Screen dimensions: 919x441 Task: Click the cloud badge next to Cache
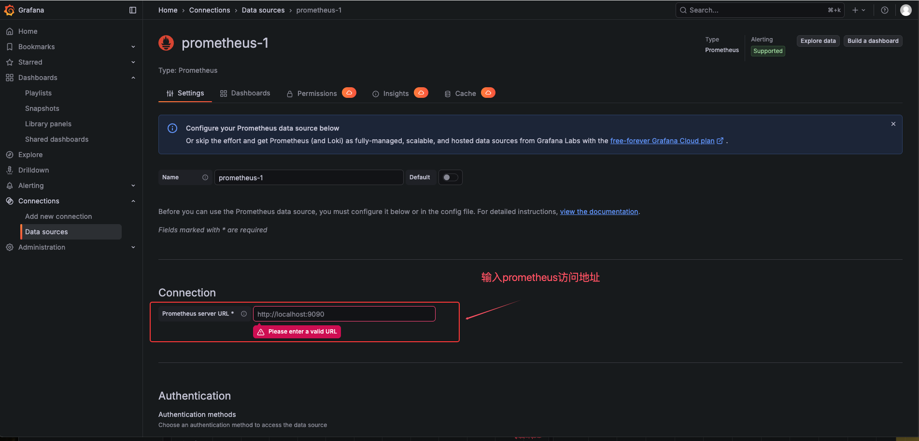[488, 93]
